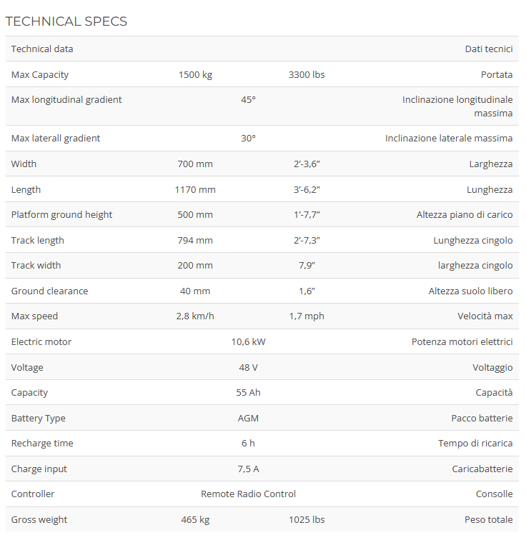Click the 465 kg gross weight value

click(195, 520)
